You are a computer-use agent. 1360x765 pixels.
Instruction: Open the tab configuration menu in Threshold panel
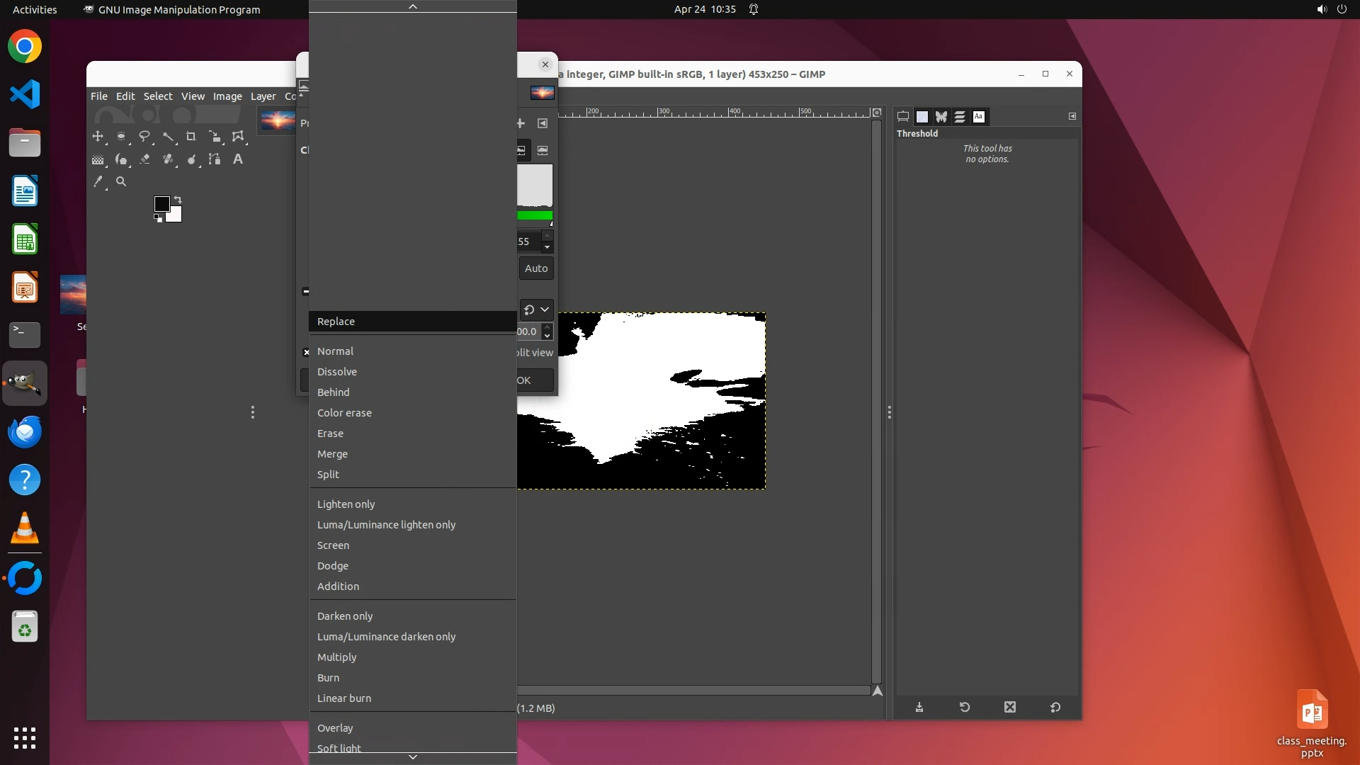point(1072,116)
